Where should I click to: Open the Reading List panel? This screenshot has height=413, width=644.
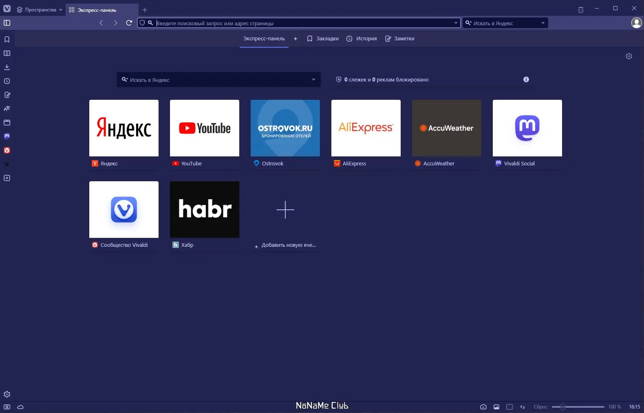pyautogui.click(x=7, y=53)
